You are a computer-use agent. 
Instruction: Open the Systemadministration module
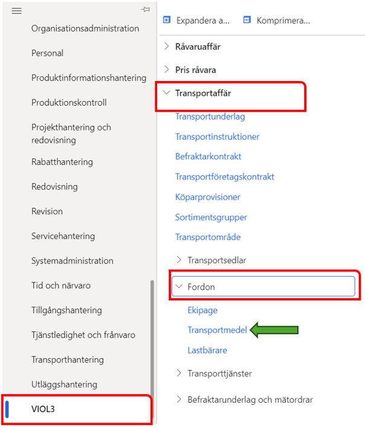point(72,261)
